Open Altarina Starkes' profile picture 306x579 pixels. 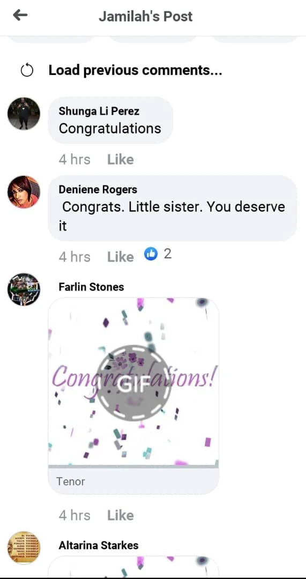pyautogui.click(x=24, y=547)
